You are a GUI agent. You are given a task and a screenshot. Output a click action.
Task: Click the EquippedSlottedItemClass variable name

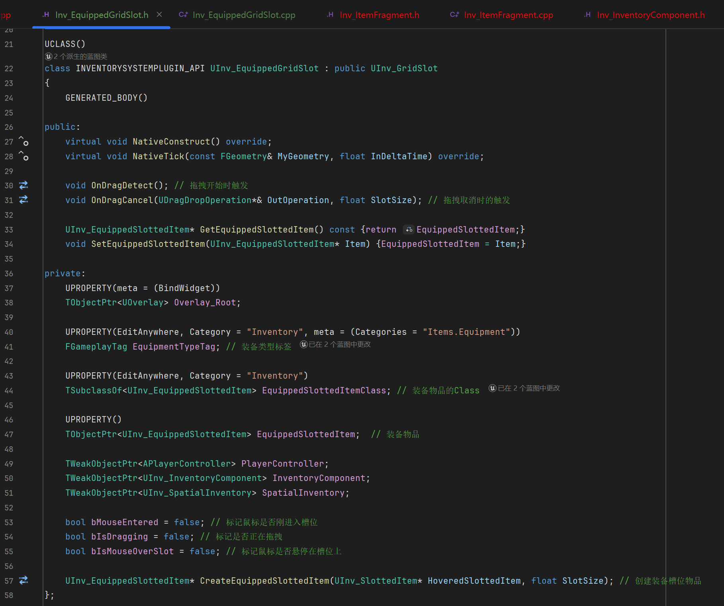[x=324, y=391]
